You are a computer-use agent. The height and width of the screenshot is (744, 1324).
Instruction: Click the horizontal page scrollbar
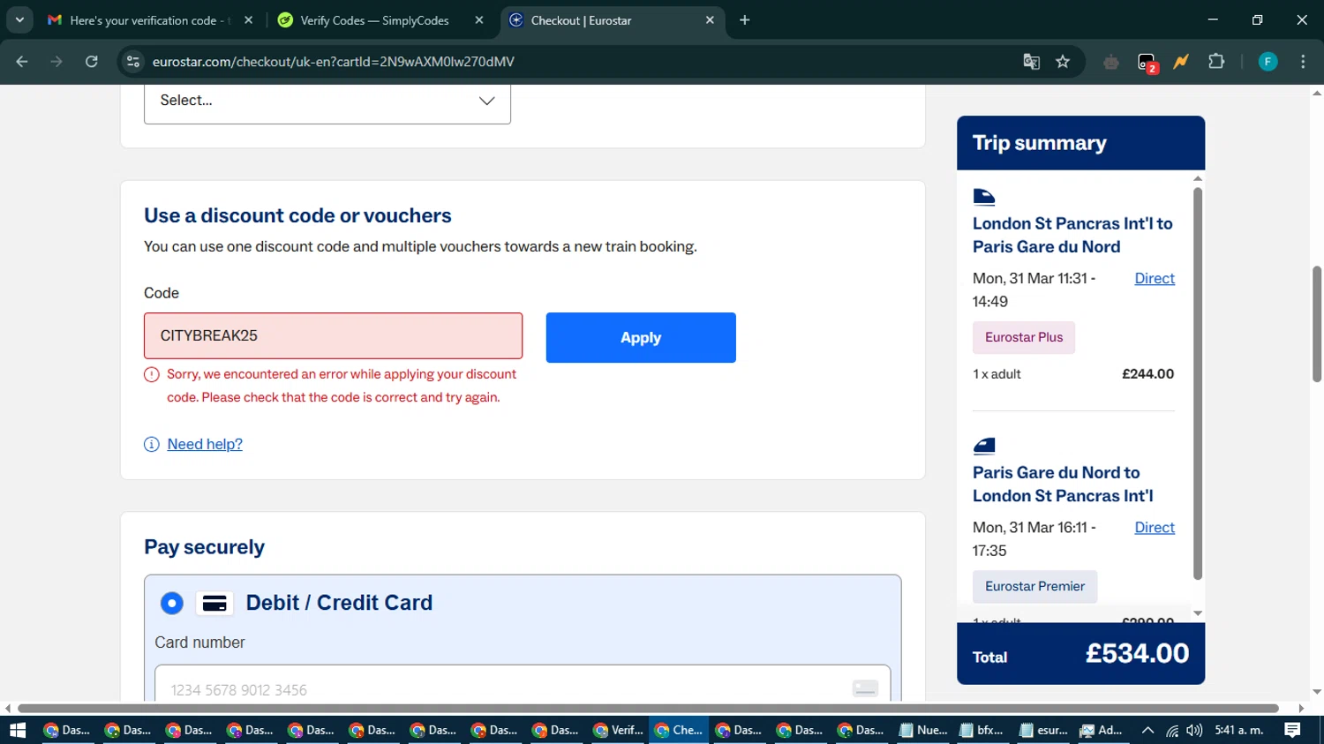648,708
